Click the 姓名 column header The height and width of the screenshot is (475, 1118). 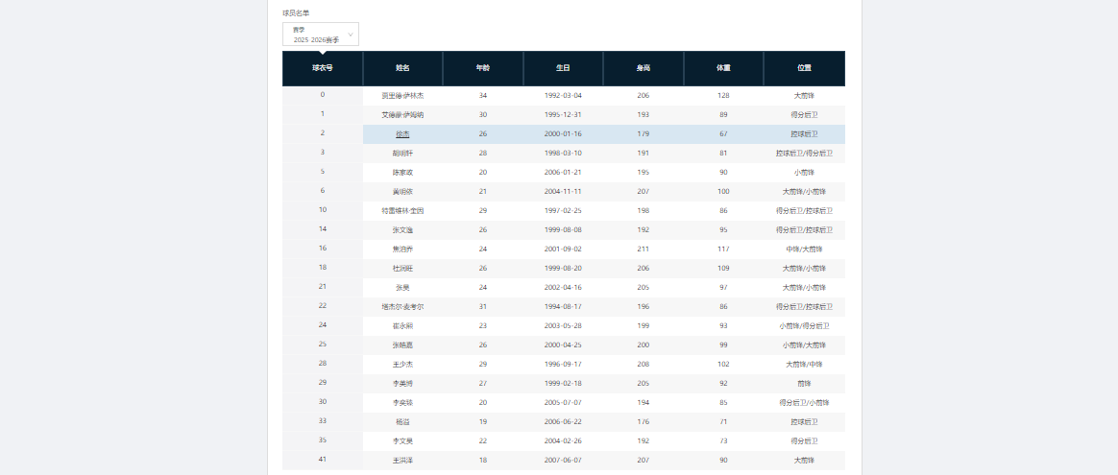point(402,68)
